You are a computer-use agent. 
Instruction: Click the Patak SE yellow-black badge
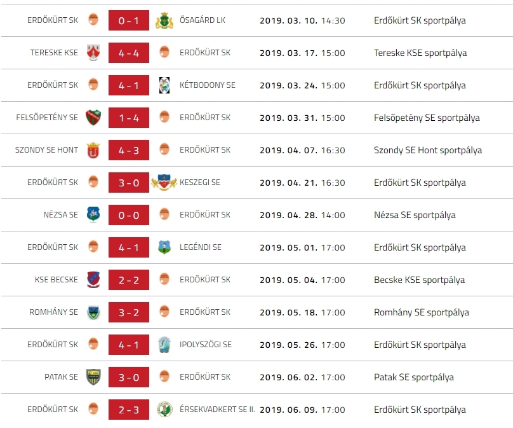[93, 377]
